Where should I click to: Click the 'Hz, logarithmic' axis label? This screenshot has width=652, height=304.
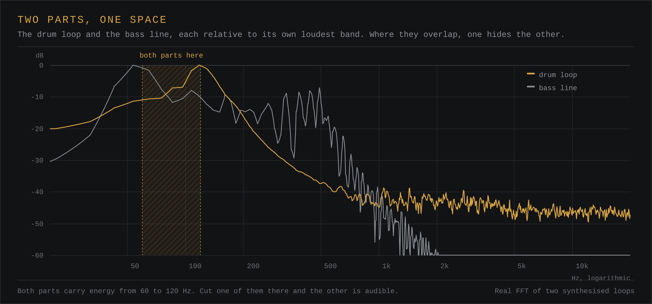[x=601, y=278]
